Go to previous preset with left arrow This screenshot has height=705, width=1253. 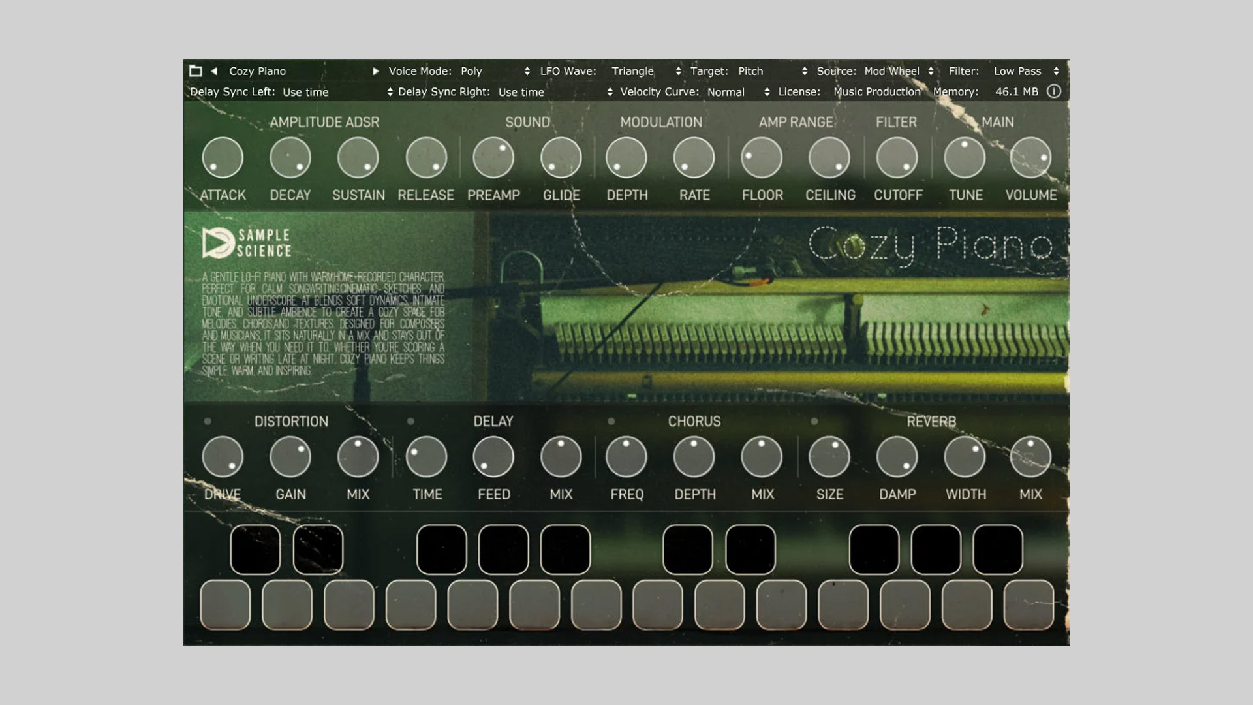(x=214, y=70)
